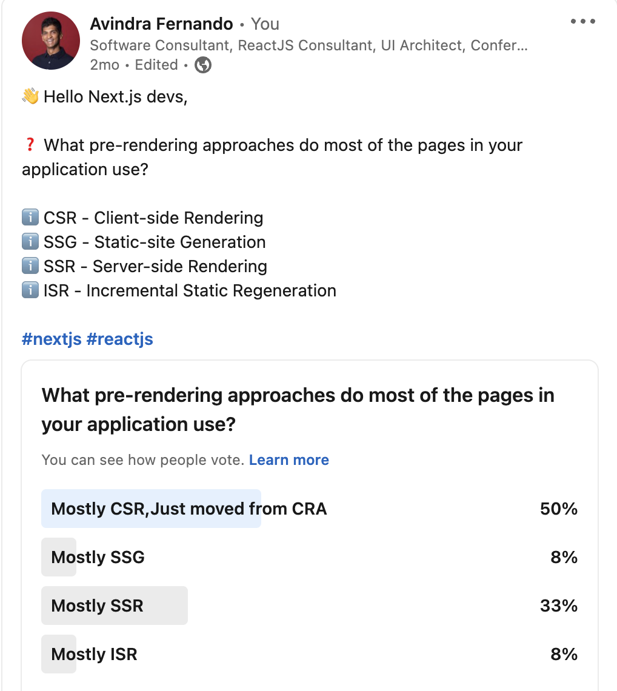Open Avindra Fernando's profile
This screenshot has height=691, width=617.
[161, 24]
